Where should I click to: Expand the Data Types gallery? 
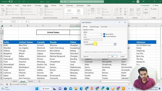click(x=84, y=14)
